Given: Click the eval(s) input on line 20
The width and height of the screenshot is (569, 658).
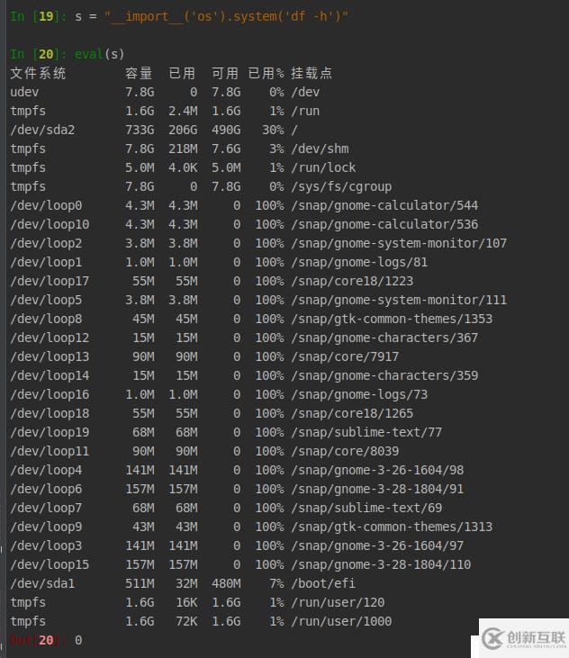Looking at the screenshot, I should coord(99,54).
